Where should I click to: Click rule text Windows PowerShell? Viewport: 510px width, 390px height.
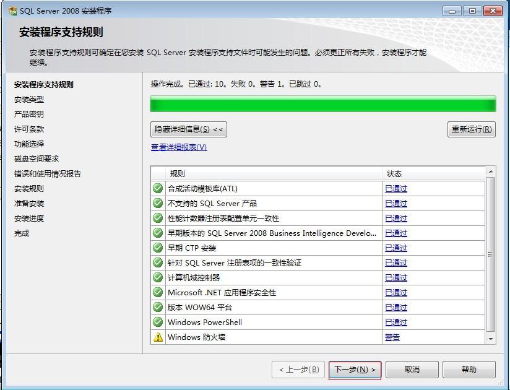205,323
